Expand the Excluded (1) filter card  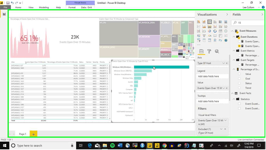tap(221, 129)
